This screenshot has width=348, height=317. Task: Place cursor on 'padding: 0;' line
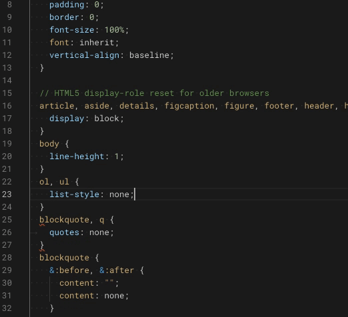77,5
